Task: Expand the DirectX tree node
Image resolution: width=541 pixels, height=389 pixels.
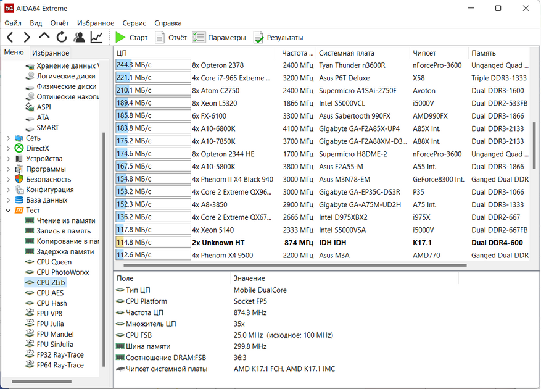Action: tap(8, 149)
